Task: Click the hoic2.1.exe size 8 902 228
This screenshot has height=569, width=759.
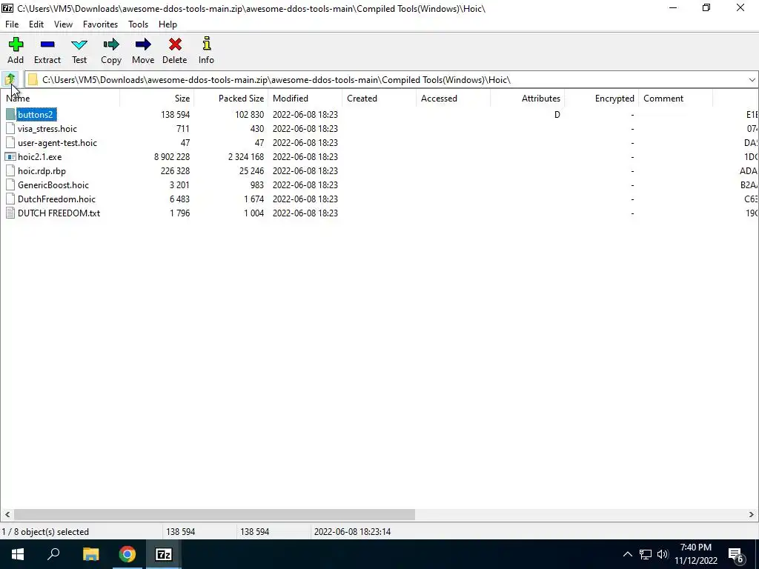Action: click(x=172, y=157)
